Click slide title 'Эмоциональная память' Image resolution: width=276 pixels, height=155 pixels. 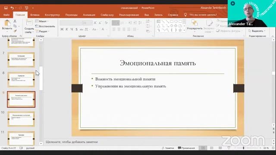[x=158, y=63]
